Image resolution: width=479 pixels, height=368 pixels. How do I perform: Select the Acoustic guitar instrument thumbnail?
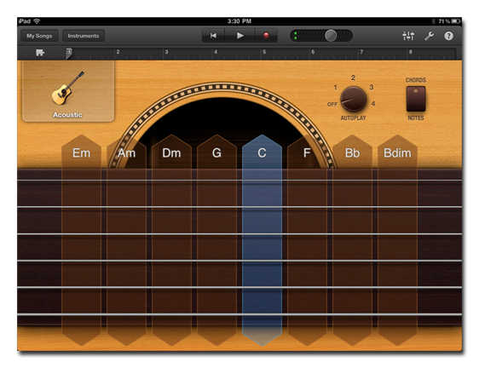(68, 91)
